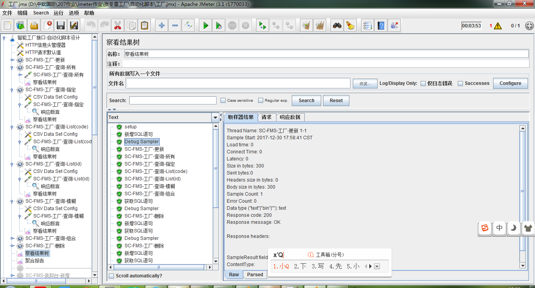Open the Search menu

[41, 13]
